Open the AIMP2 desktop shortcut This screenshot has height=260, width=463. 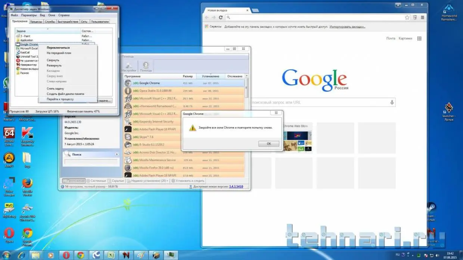(x=9, y=160)
